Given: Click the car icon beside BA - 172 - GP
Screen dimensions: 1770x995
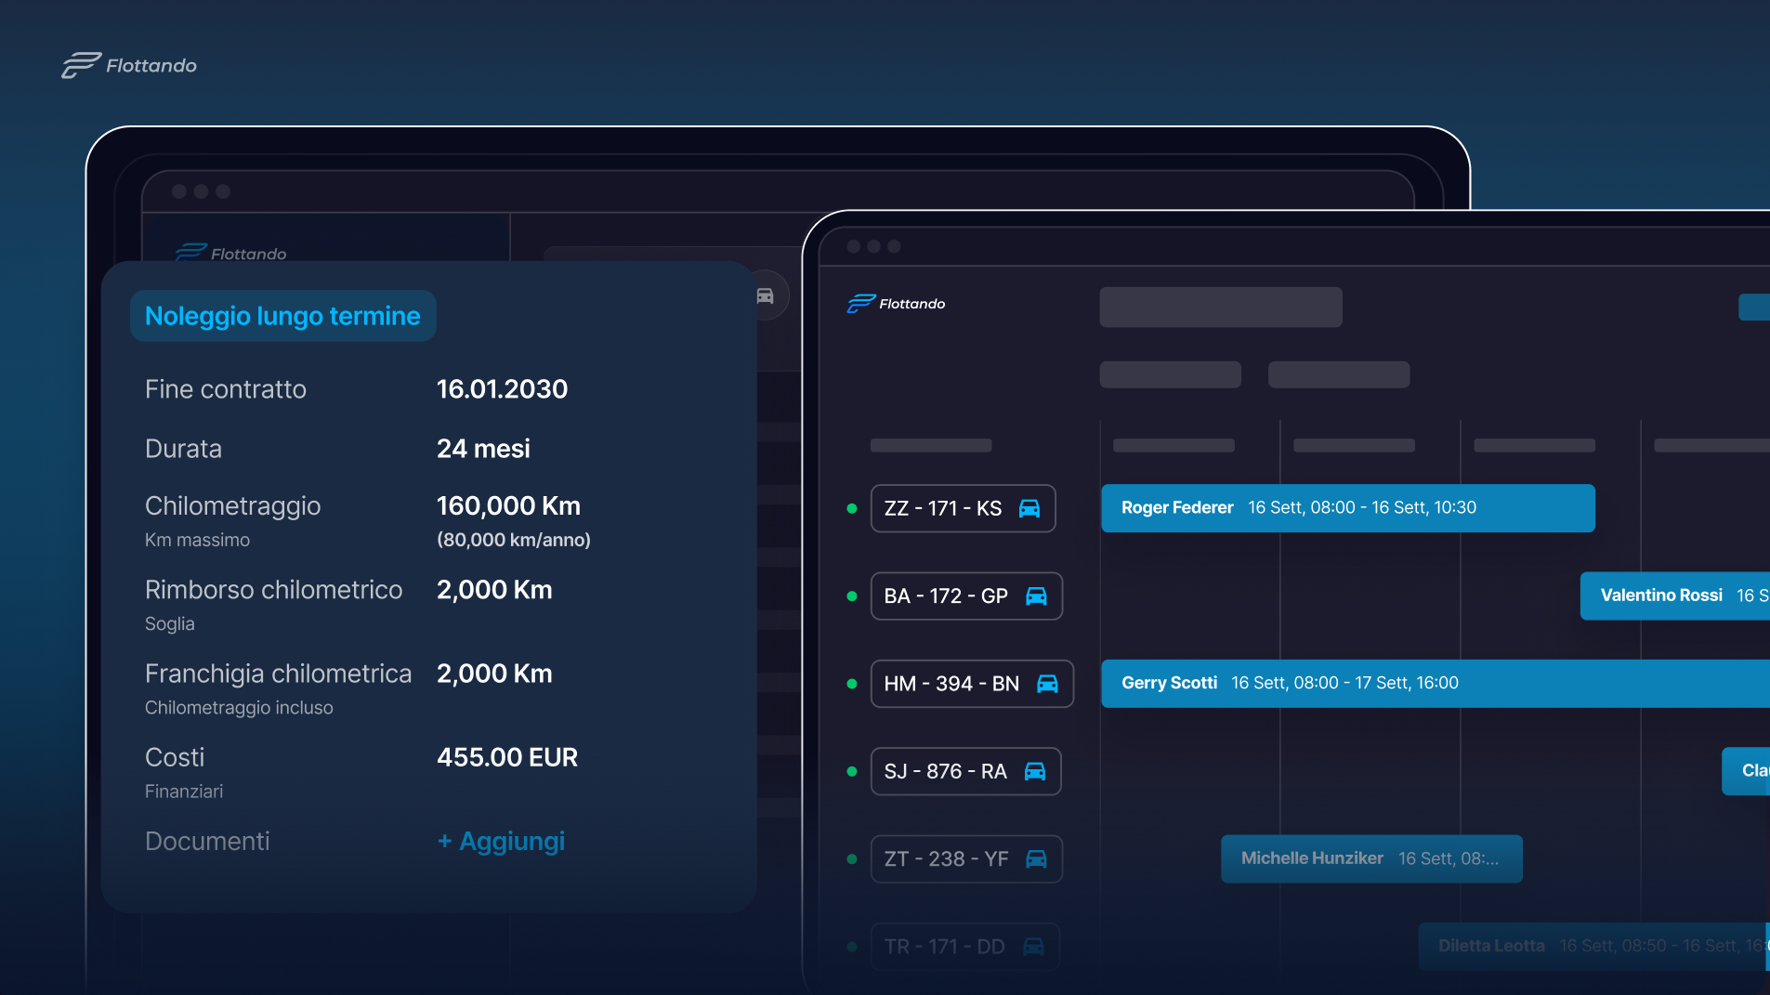Looking at the screenshot, I should click(x=1036, y=596).
